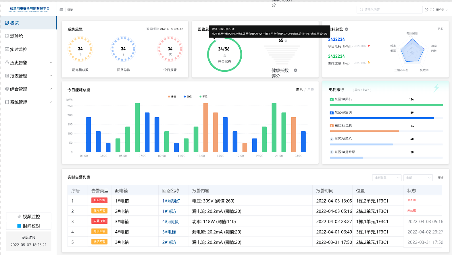Open 系统管理 menu item
452x255 pixels.
click(28, 102)
